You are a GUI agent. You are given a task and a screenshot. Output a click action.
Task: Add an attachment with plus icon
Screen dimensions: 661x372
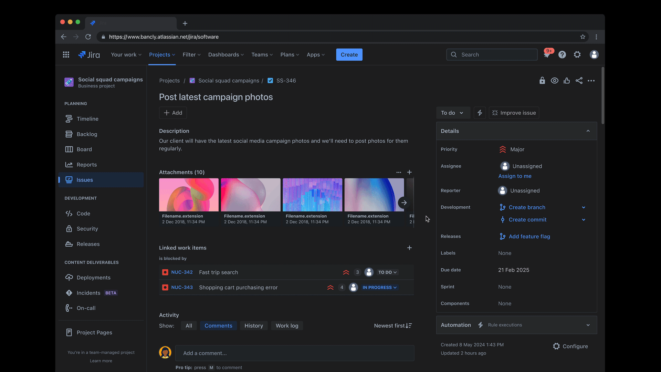point(409,172)
